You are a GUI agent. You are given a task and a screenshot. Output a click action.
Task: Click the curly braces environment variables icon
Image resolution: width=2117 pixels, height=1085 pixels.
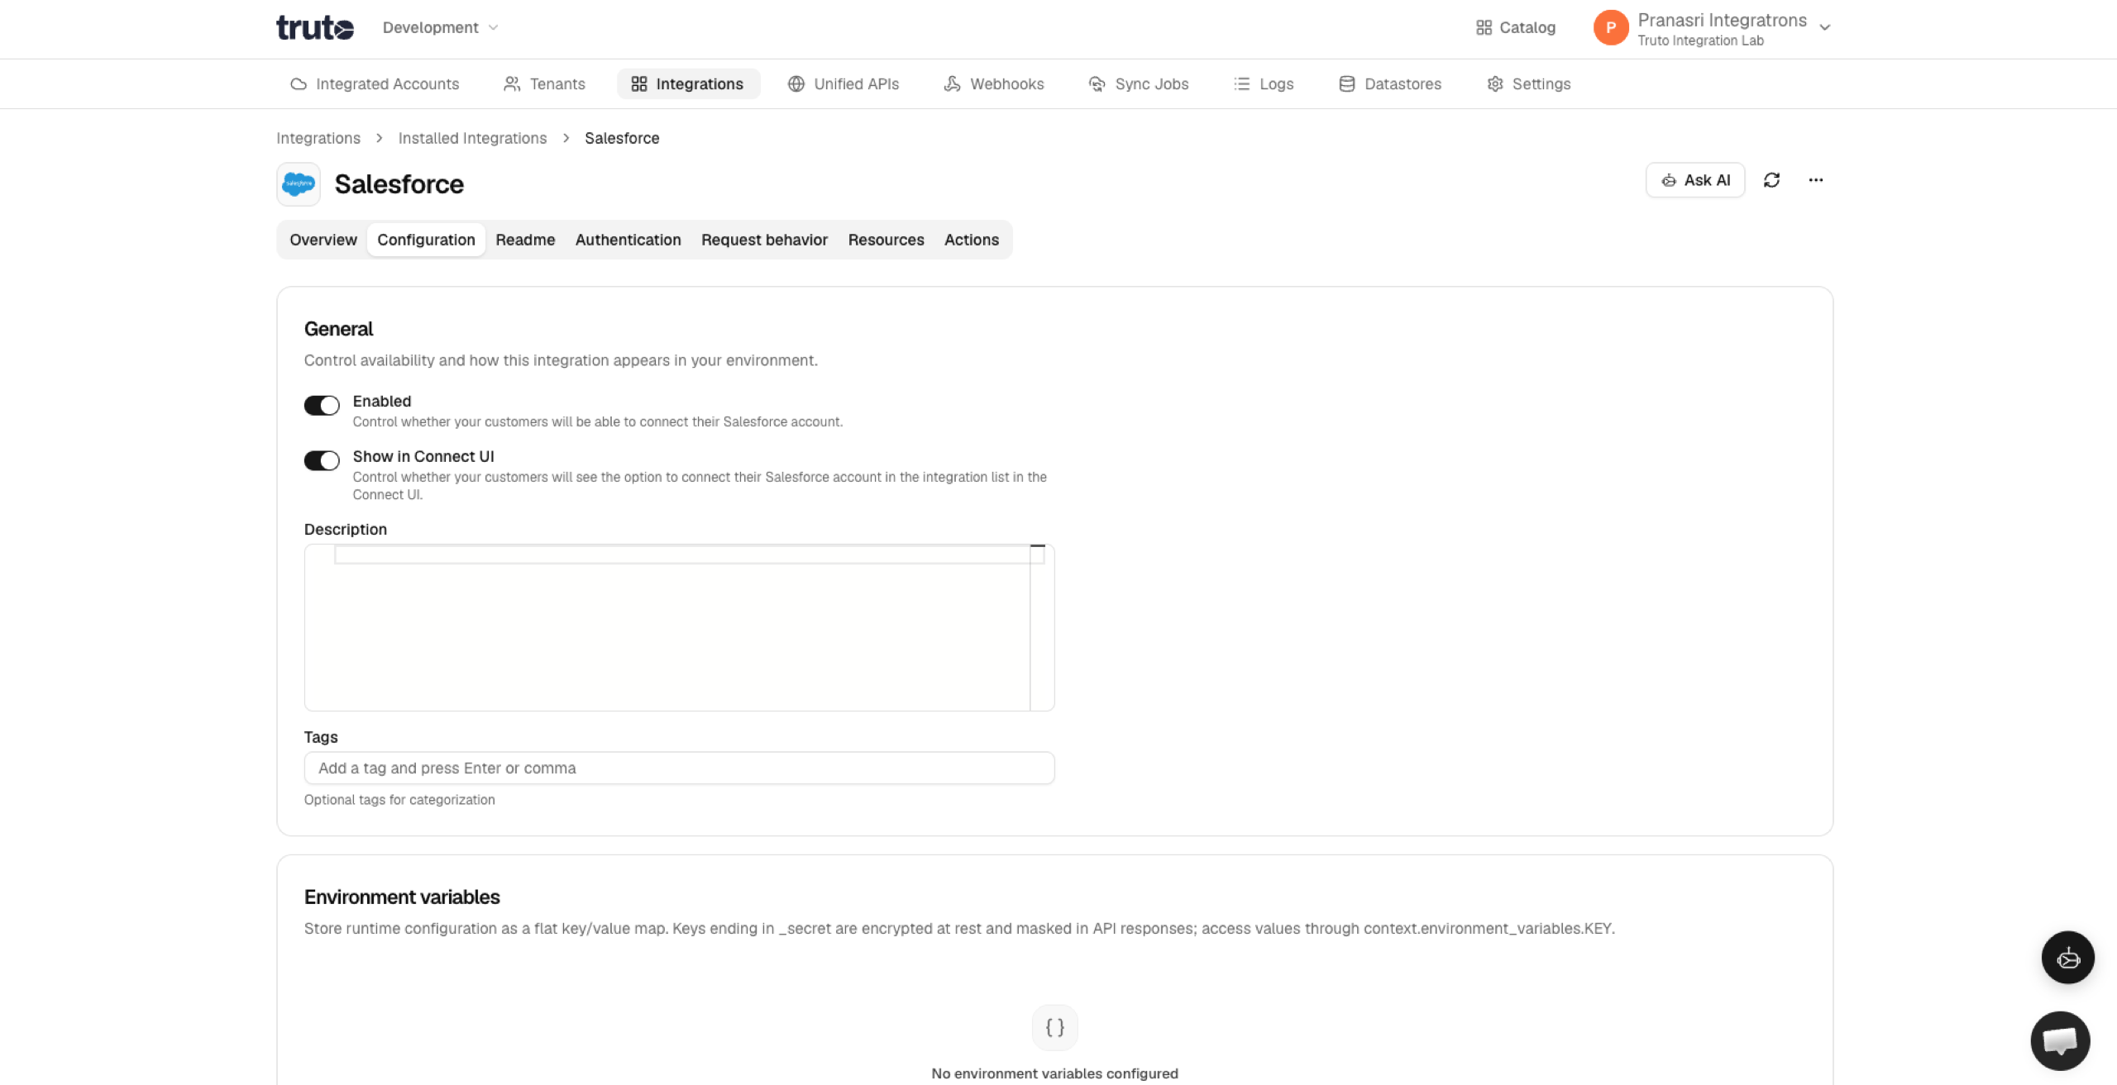[x=1054, y=1027]
